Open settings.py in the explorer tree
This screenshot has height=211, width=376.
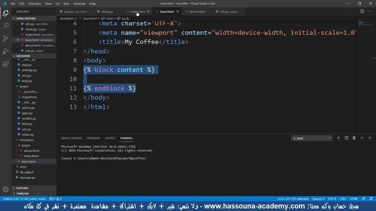(29, 70)
